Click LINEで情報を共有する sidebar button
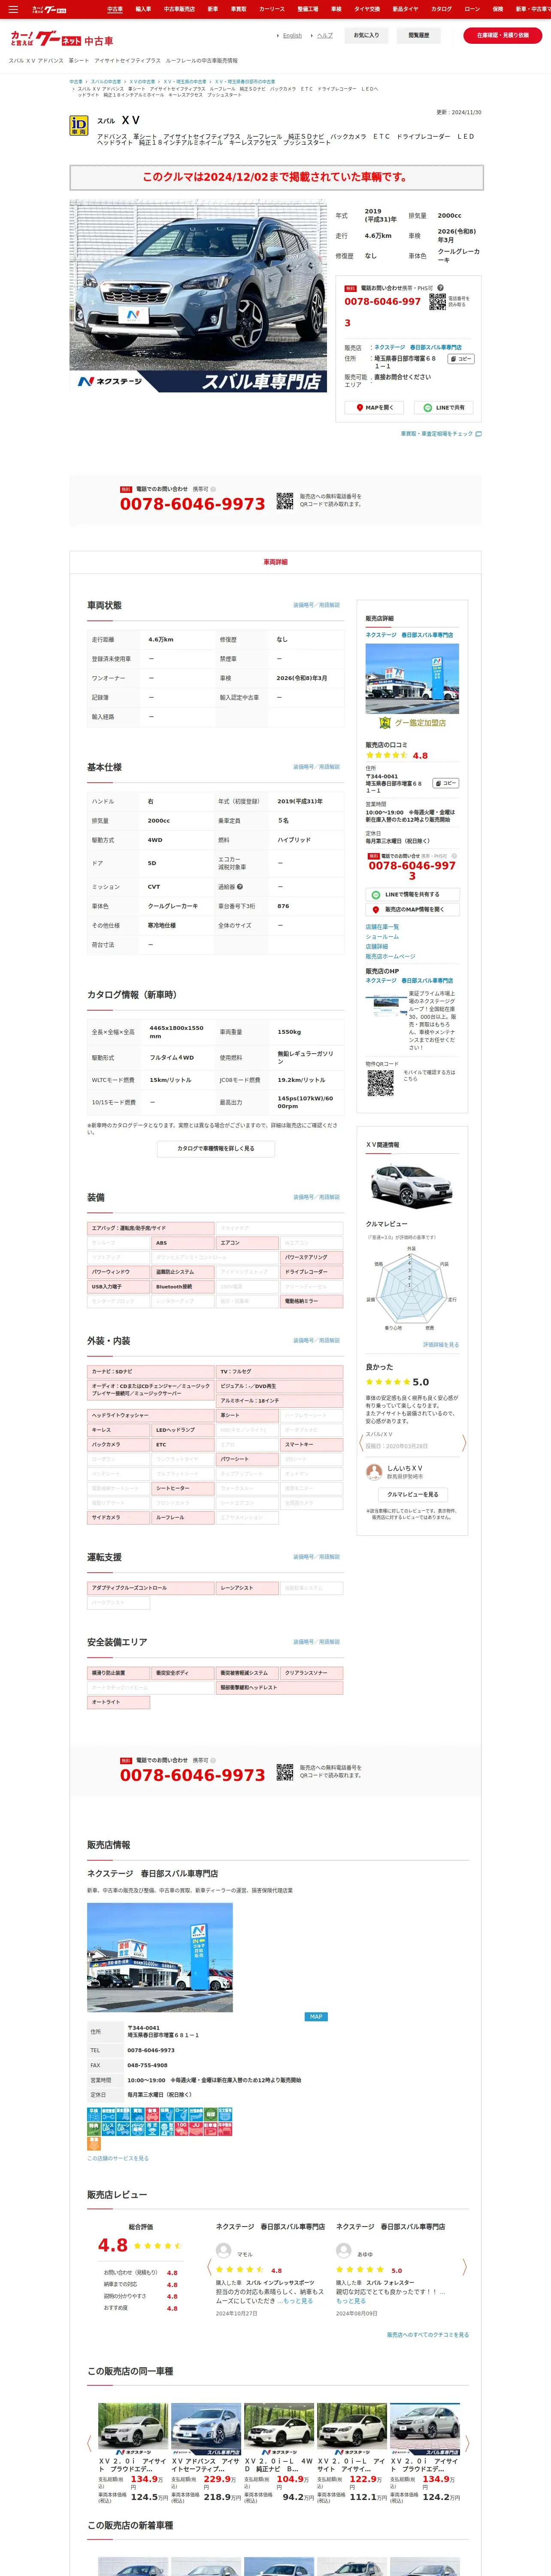This screenshot has height=2576, width=551. (x=412, y=895)
